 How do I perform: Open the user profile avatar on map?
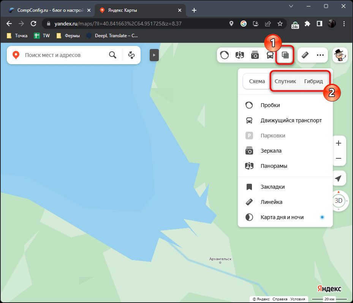click(340, 55)
